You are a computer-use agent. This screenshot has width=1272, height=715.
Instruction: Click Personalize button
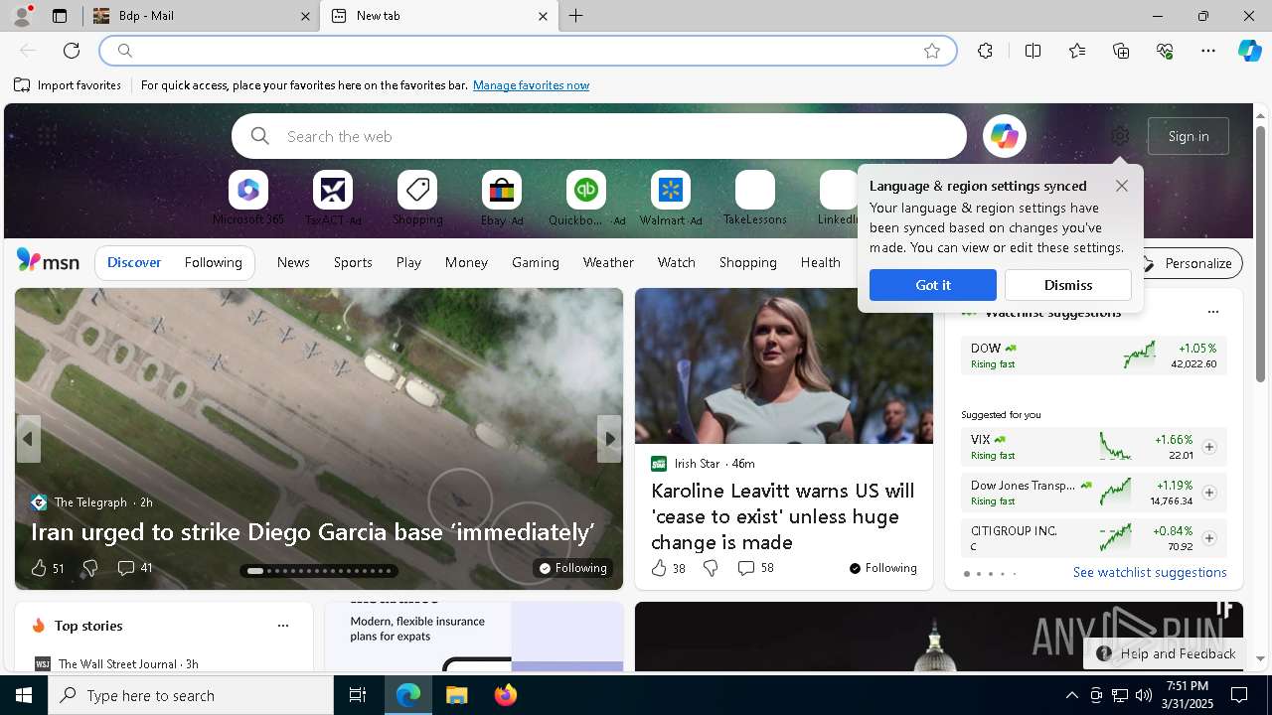(1187, 263)
